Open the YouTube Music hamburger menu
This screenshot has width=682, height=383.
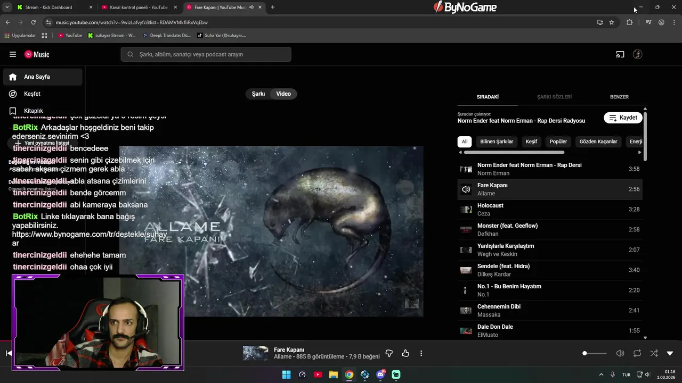pyautogui.click(x=13, y=54)
